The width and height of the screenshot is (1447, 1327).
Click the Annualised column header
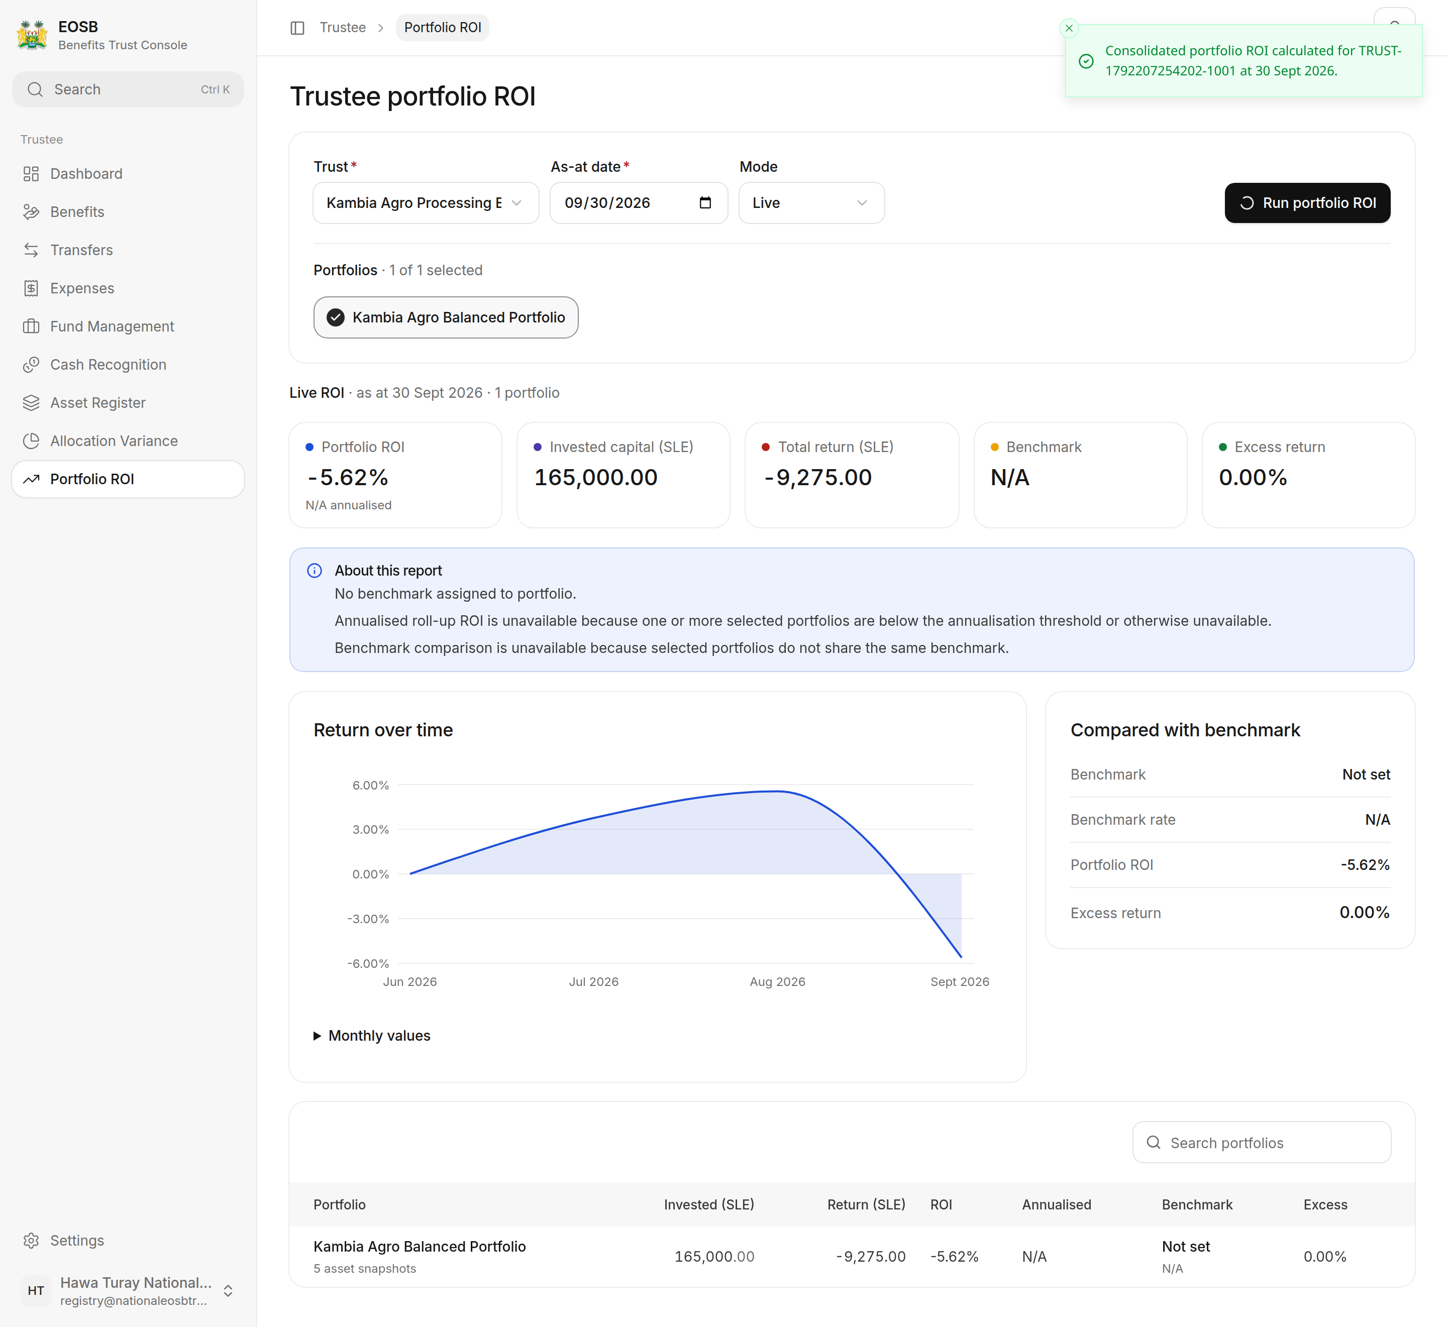pyautogui.click(x=1056, y=1204)
